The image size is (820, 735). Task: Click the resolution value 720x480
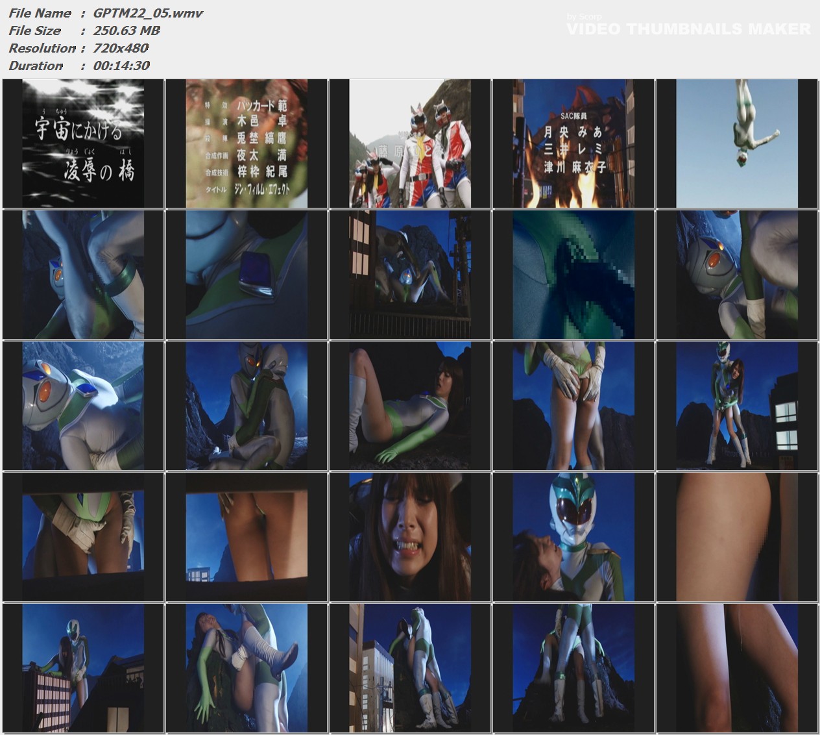tap(121, 48)
